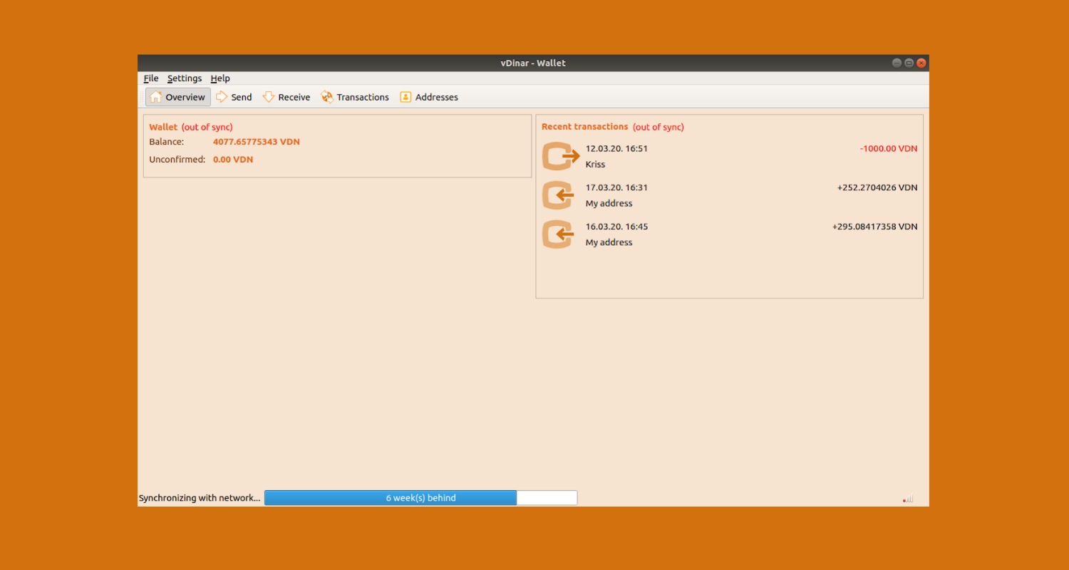Click the network connection signal icon
The image size is (1069, 570).
(x=908, y=499)
